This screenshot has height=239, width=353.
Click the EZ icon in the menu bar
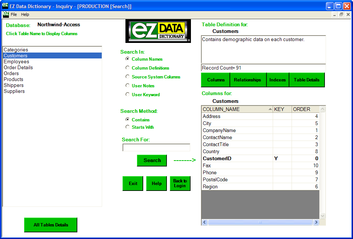[x=6, y=14]
